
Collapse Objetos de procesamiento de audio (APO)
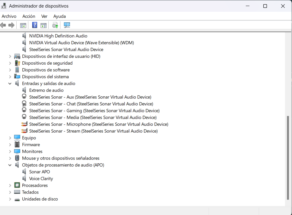tap(10, 165)
